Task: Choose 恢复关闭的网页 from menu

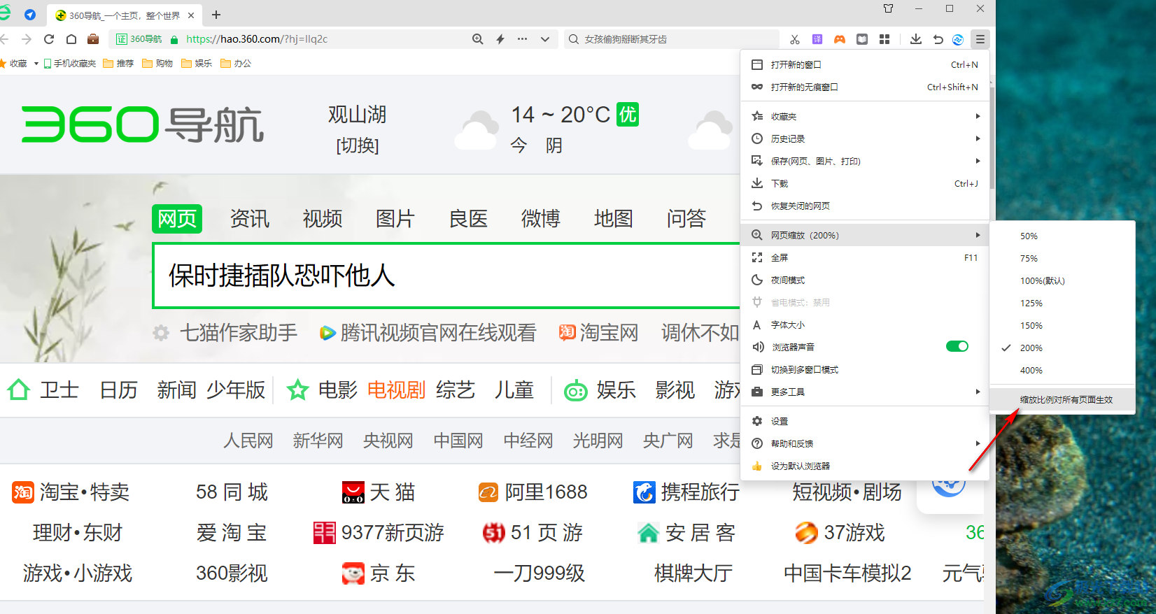Action: pyautogui.click(x=864, y=206)
